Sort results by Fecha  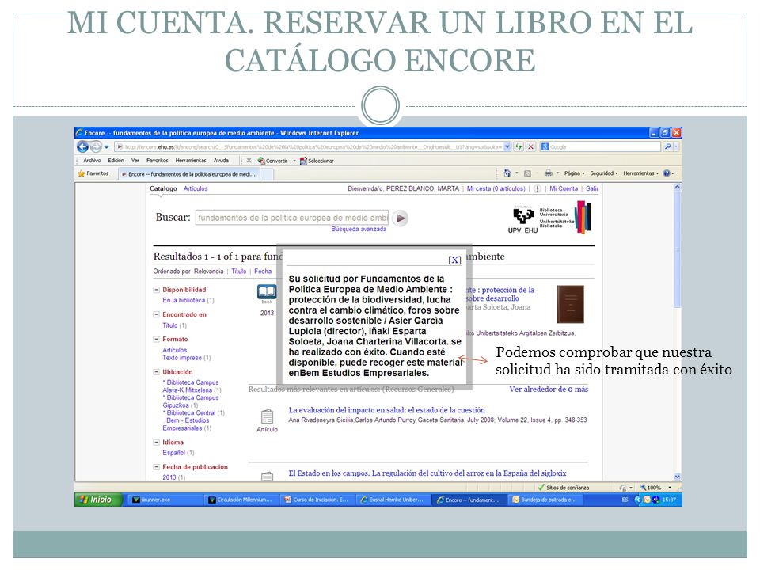click(263, 272)
